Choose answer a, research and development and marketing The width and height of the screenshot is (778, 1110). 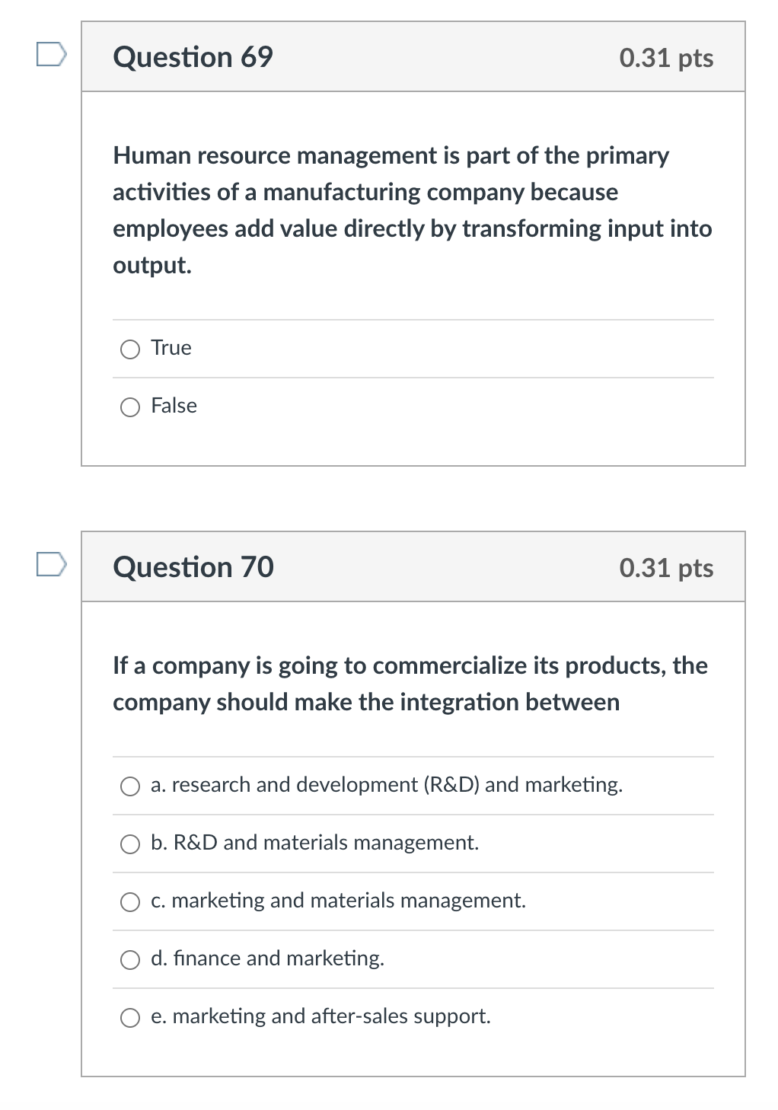coord(131,786)
